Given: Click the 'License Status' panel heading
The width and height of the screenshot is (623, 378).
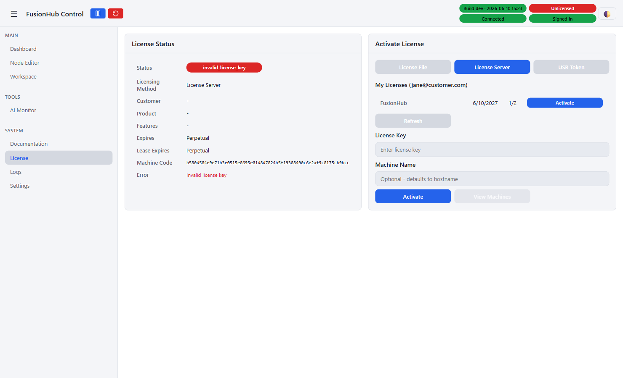Looking at the screenshot, I should click(153, 44).
